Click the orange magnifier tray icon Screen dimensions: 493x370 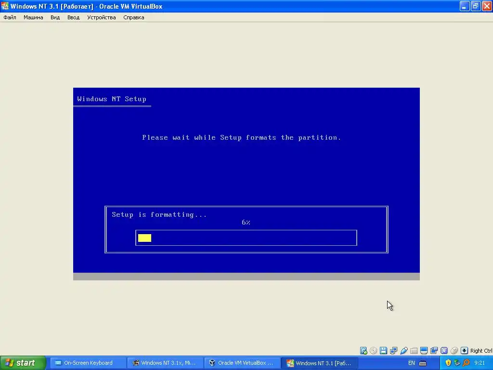pos(466,363)
